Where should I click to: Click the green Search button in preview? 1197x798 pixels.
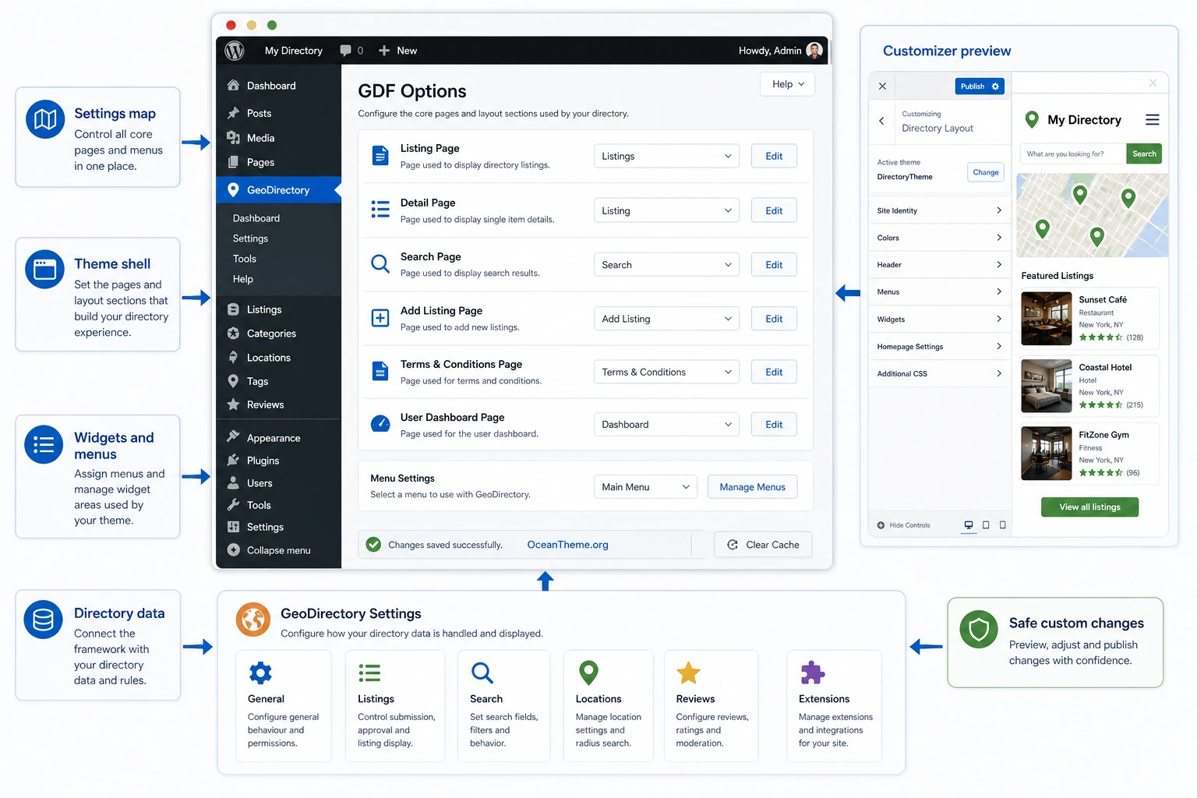click(x=1144, y=154)
